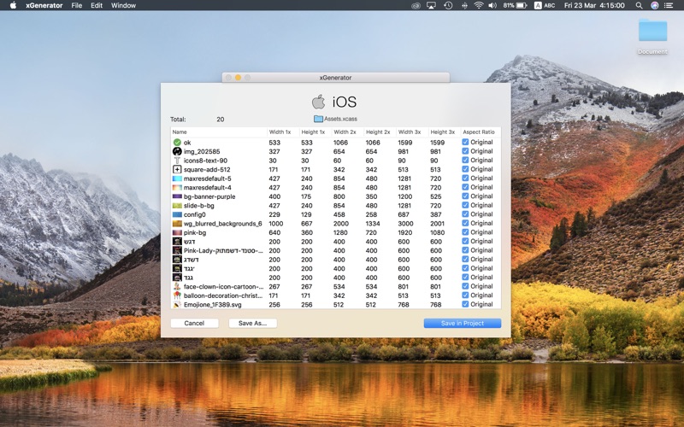684x427 pixels.
Task: Open Notification Center icon
Action: pos(669,5)
